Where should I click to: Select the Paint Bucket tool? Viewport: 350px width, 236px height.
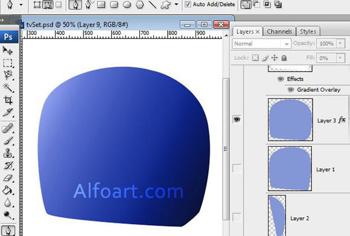8,190
